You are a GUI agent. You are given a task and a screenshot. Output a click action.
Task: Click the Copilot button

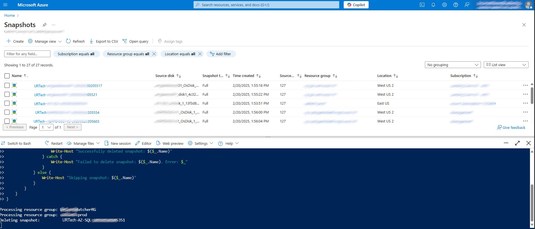pyautogui.click(x=356, y=5)
